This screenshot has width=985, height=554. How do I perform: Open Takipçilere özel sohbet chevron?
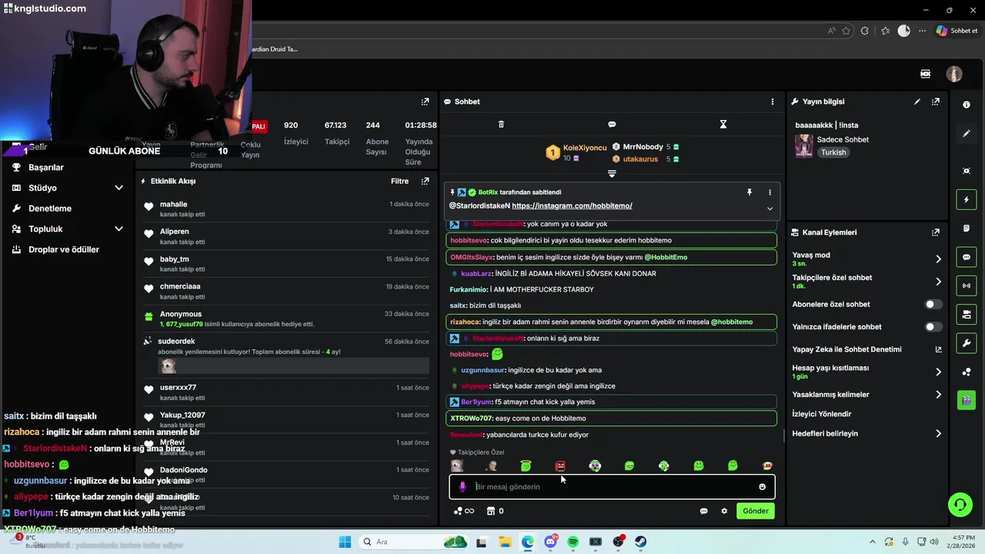[938, 282]
